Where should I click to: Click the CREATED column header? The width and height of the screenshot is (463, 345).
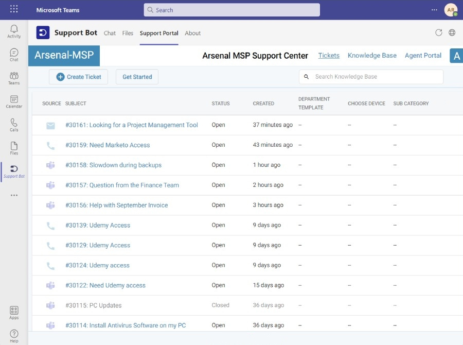[263, 104]
